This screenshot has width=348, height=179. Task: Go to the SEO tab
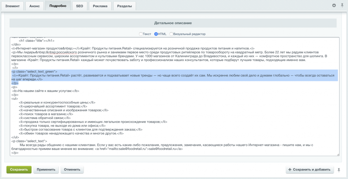[80, 6]
